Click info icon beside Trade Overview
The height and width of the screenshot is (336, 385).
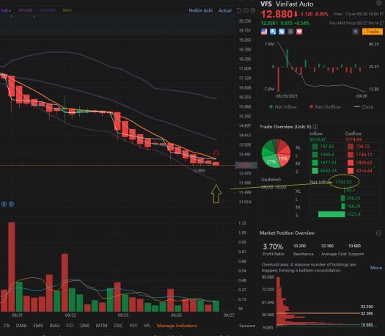tap(316, 127)
